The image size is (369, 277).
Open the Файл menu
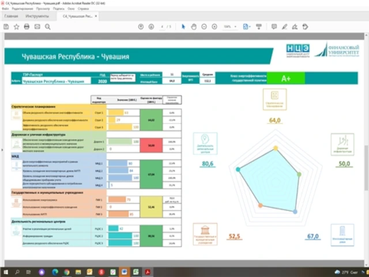(x=5, y=9)
